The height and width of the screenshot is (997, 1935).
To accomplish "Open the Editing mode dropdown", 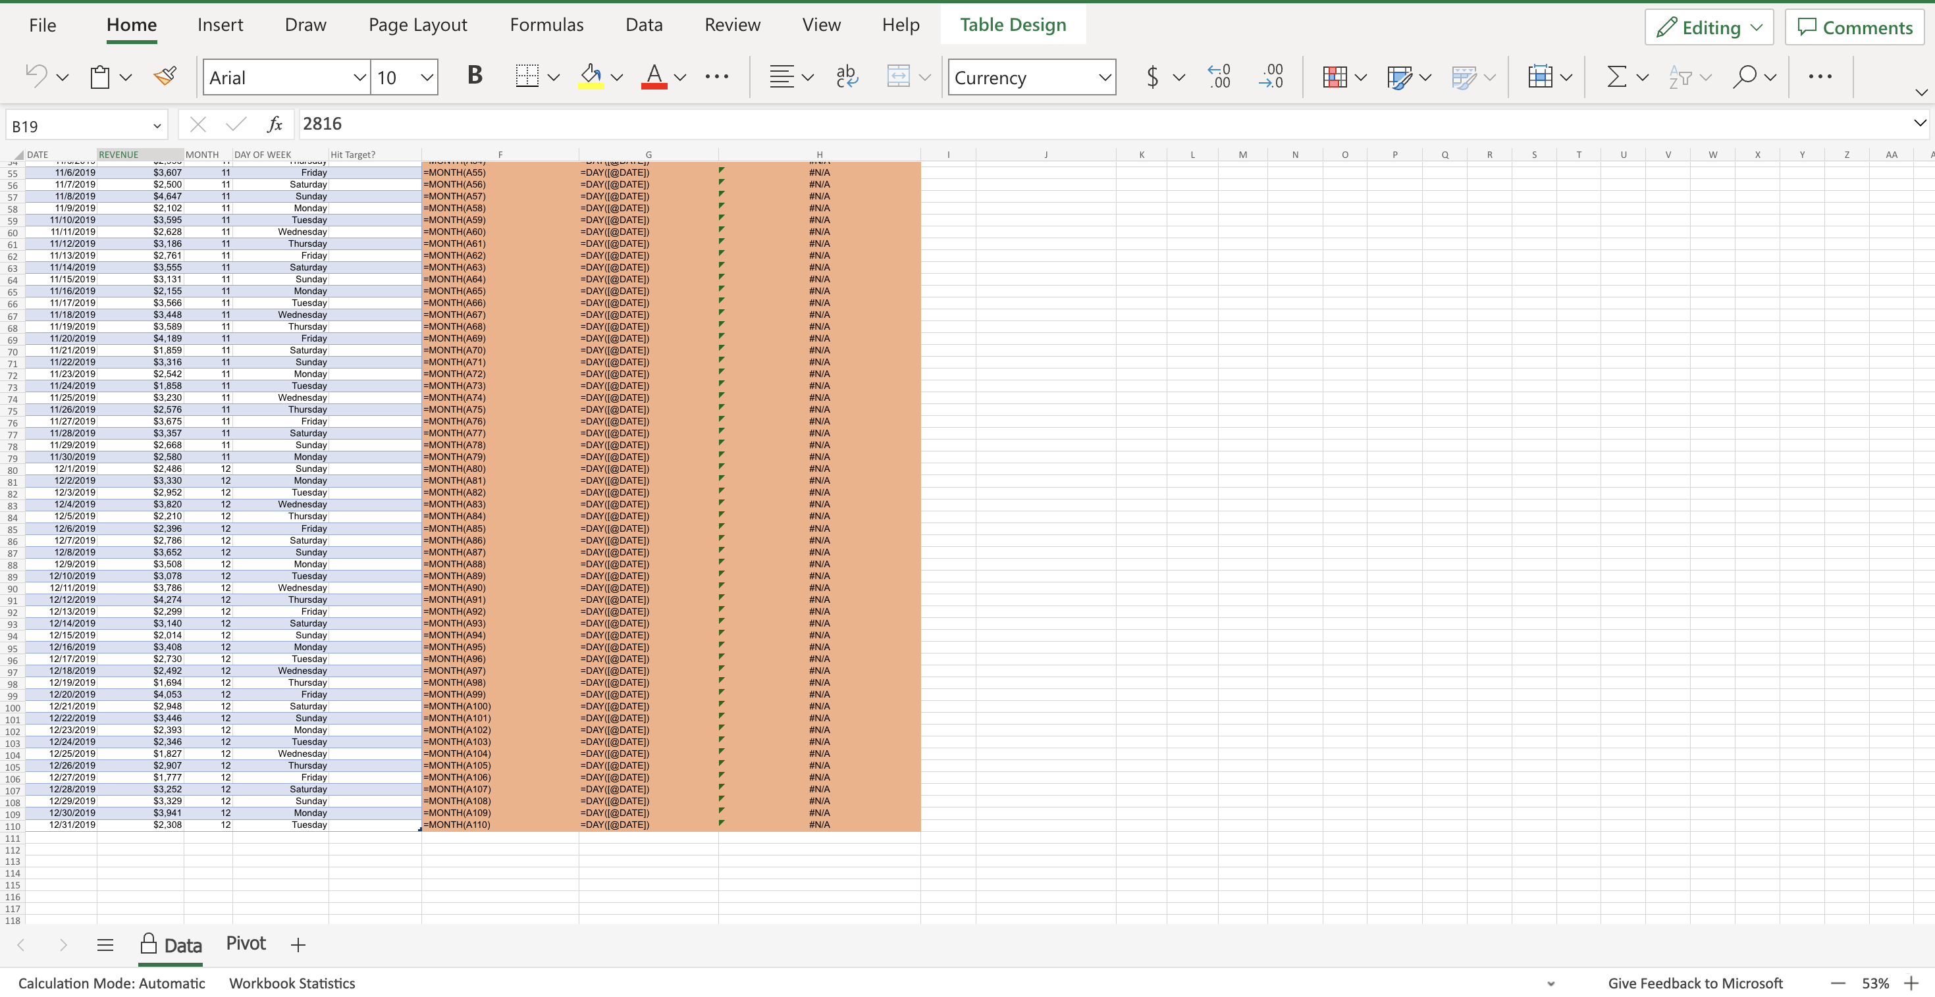I will pos(1709,28).
